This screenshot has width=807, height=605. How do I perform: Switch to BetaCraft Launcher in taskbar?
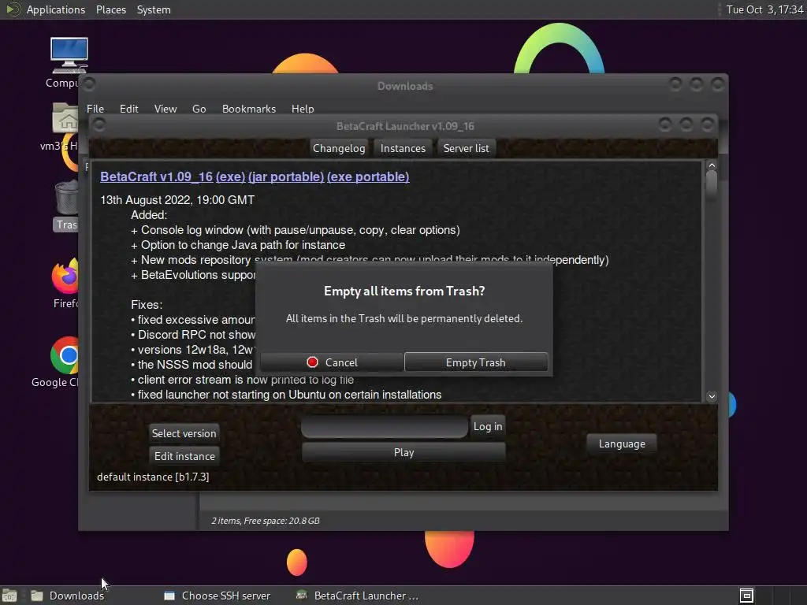pyautogui.click(x=358, y=596)
